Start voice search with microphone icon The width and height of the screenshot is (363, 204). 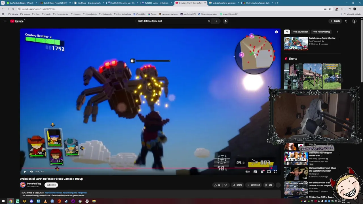tap(225, 21)
